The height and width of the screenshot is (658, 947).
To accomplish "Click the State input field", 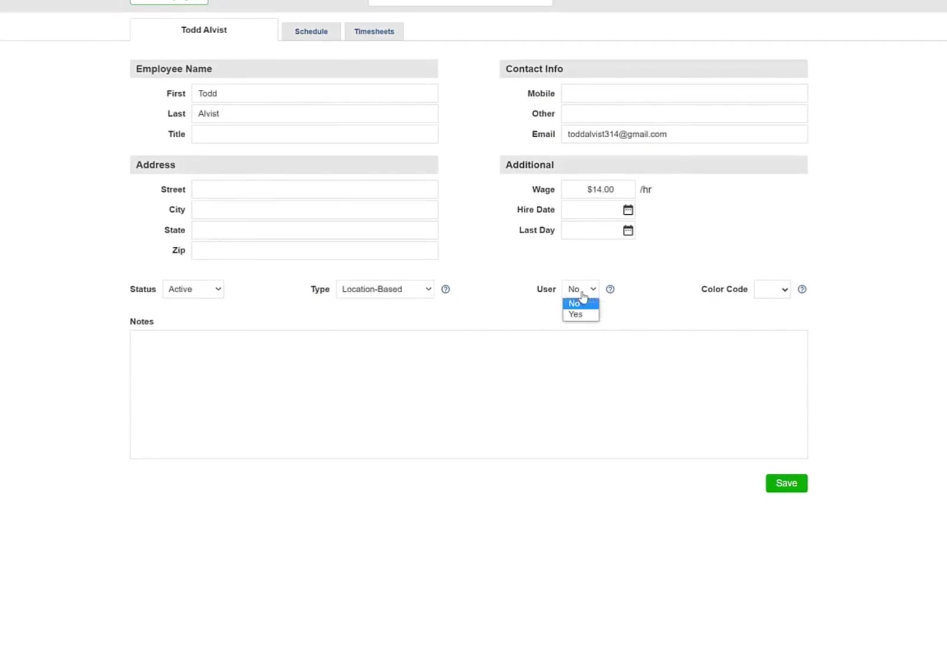I will point(315,230).
